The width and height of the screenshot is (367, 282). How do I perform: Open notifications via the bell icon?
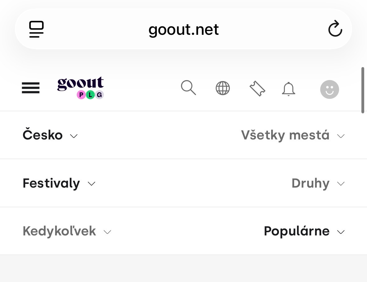coord(289,89)
